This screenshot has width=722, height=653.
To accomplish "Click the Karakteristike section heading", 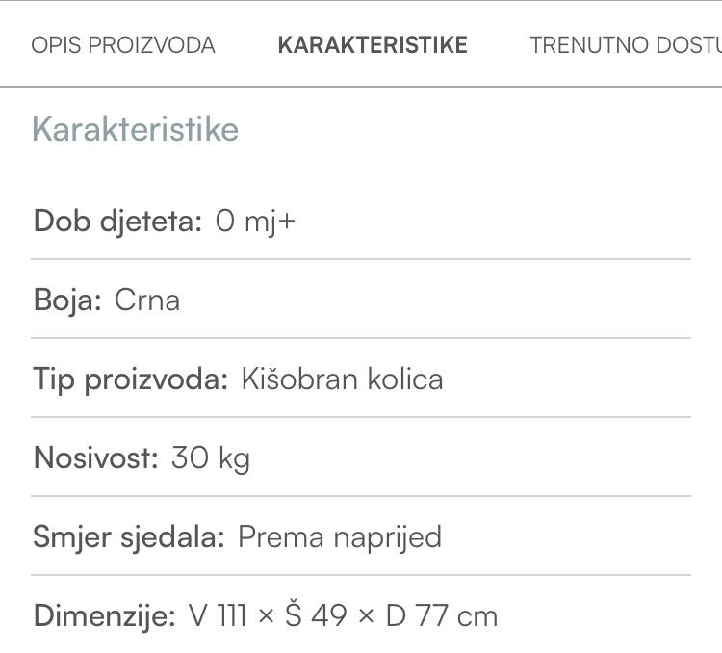I will click(x=135, y=129).
